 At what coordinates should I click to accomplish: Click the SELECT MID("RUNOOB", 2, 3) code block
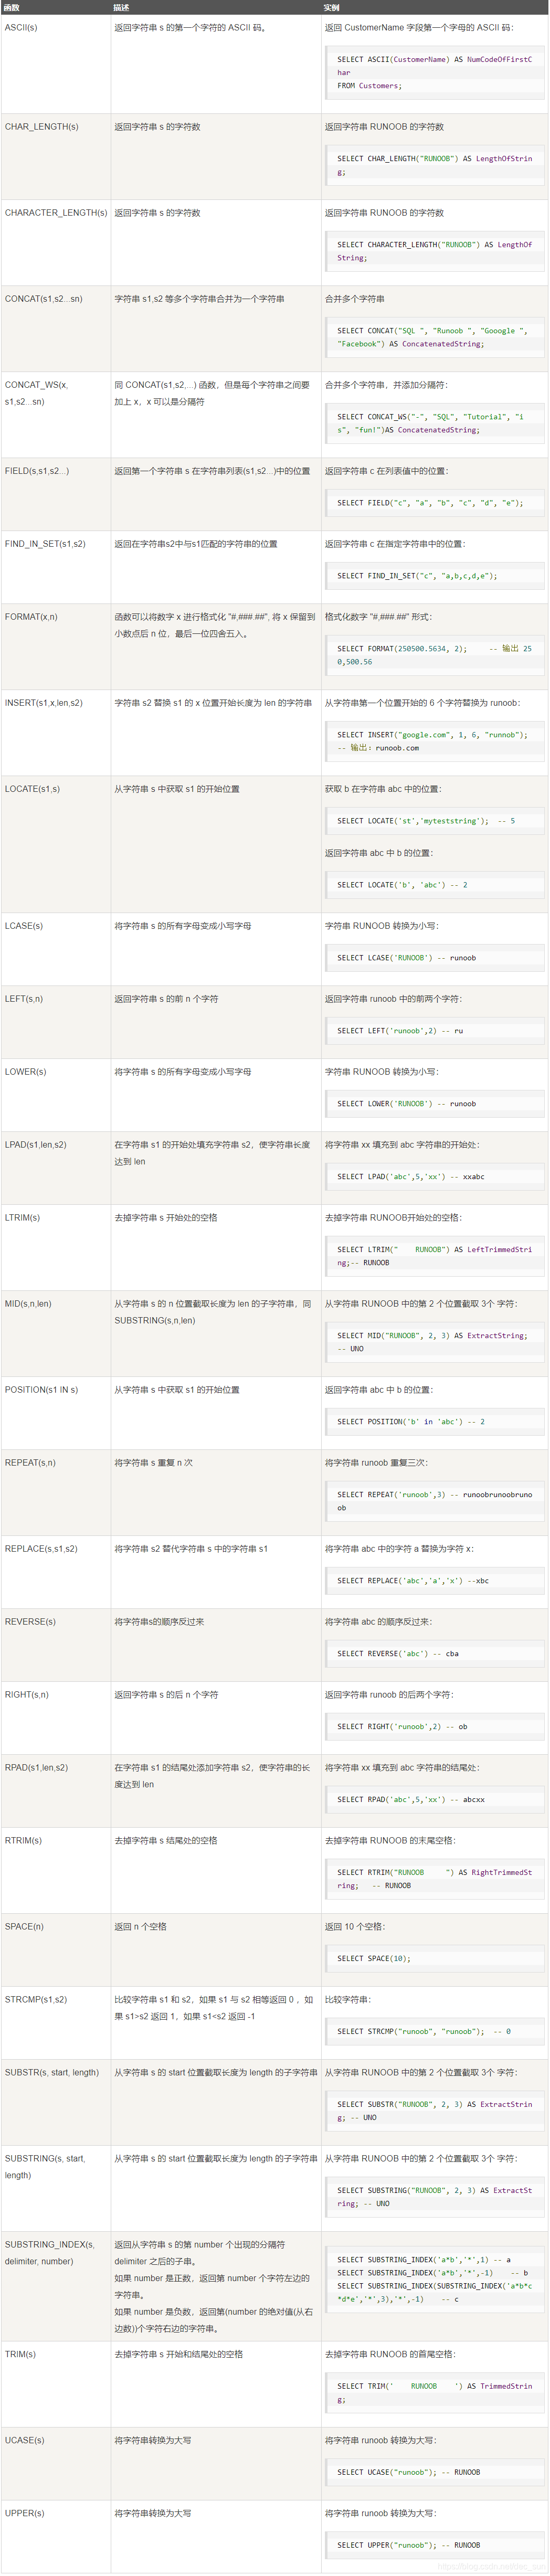[435, 1342]
